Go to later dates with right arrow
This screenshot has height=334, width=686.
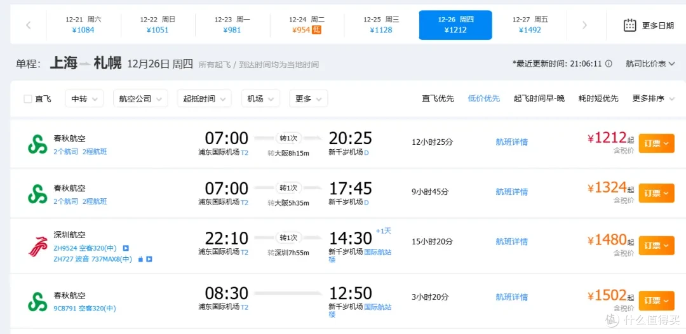[584, 25]
